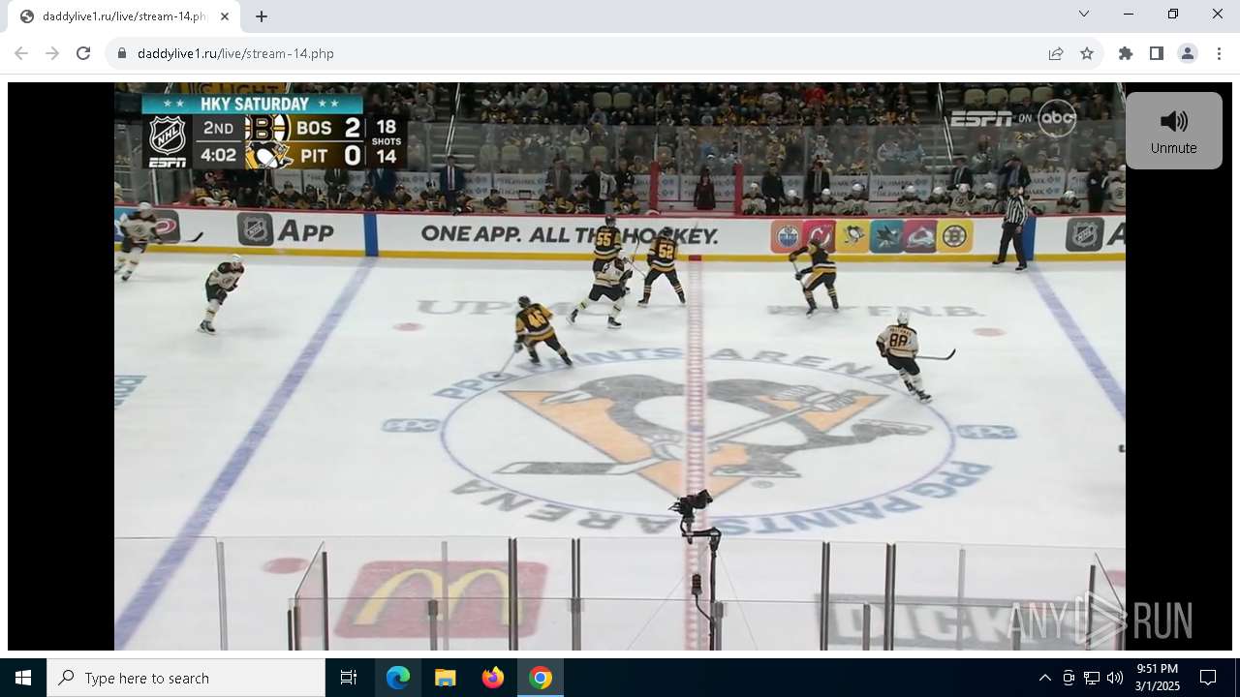Open Chrome three-dot menu
The image size is (1240, 697).
click(1219, 53)
